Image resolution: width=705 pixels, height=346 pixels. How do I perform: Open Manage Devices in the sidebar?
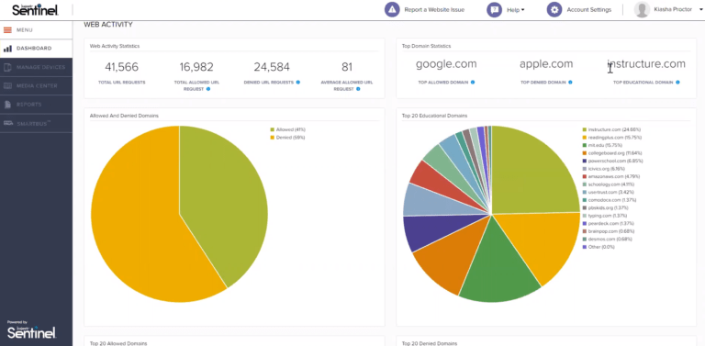point(36,67)
